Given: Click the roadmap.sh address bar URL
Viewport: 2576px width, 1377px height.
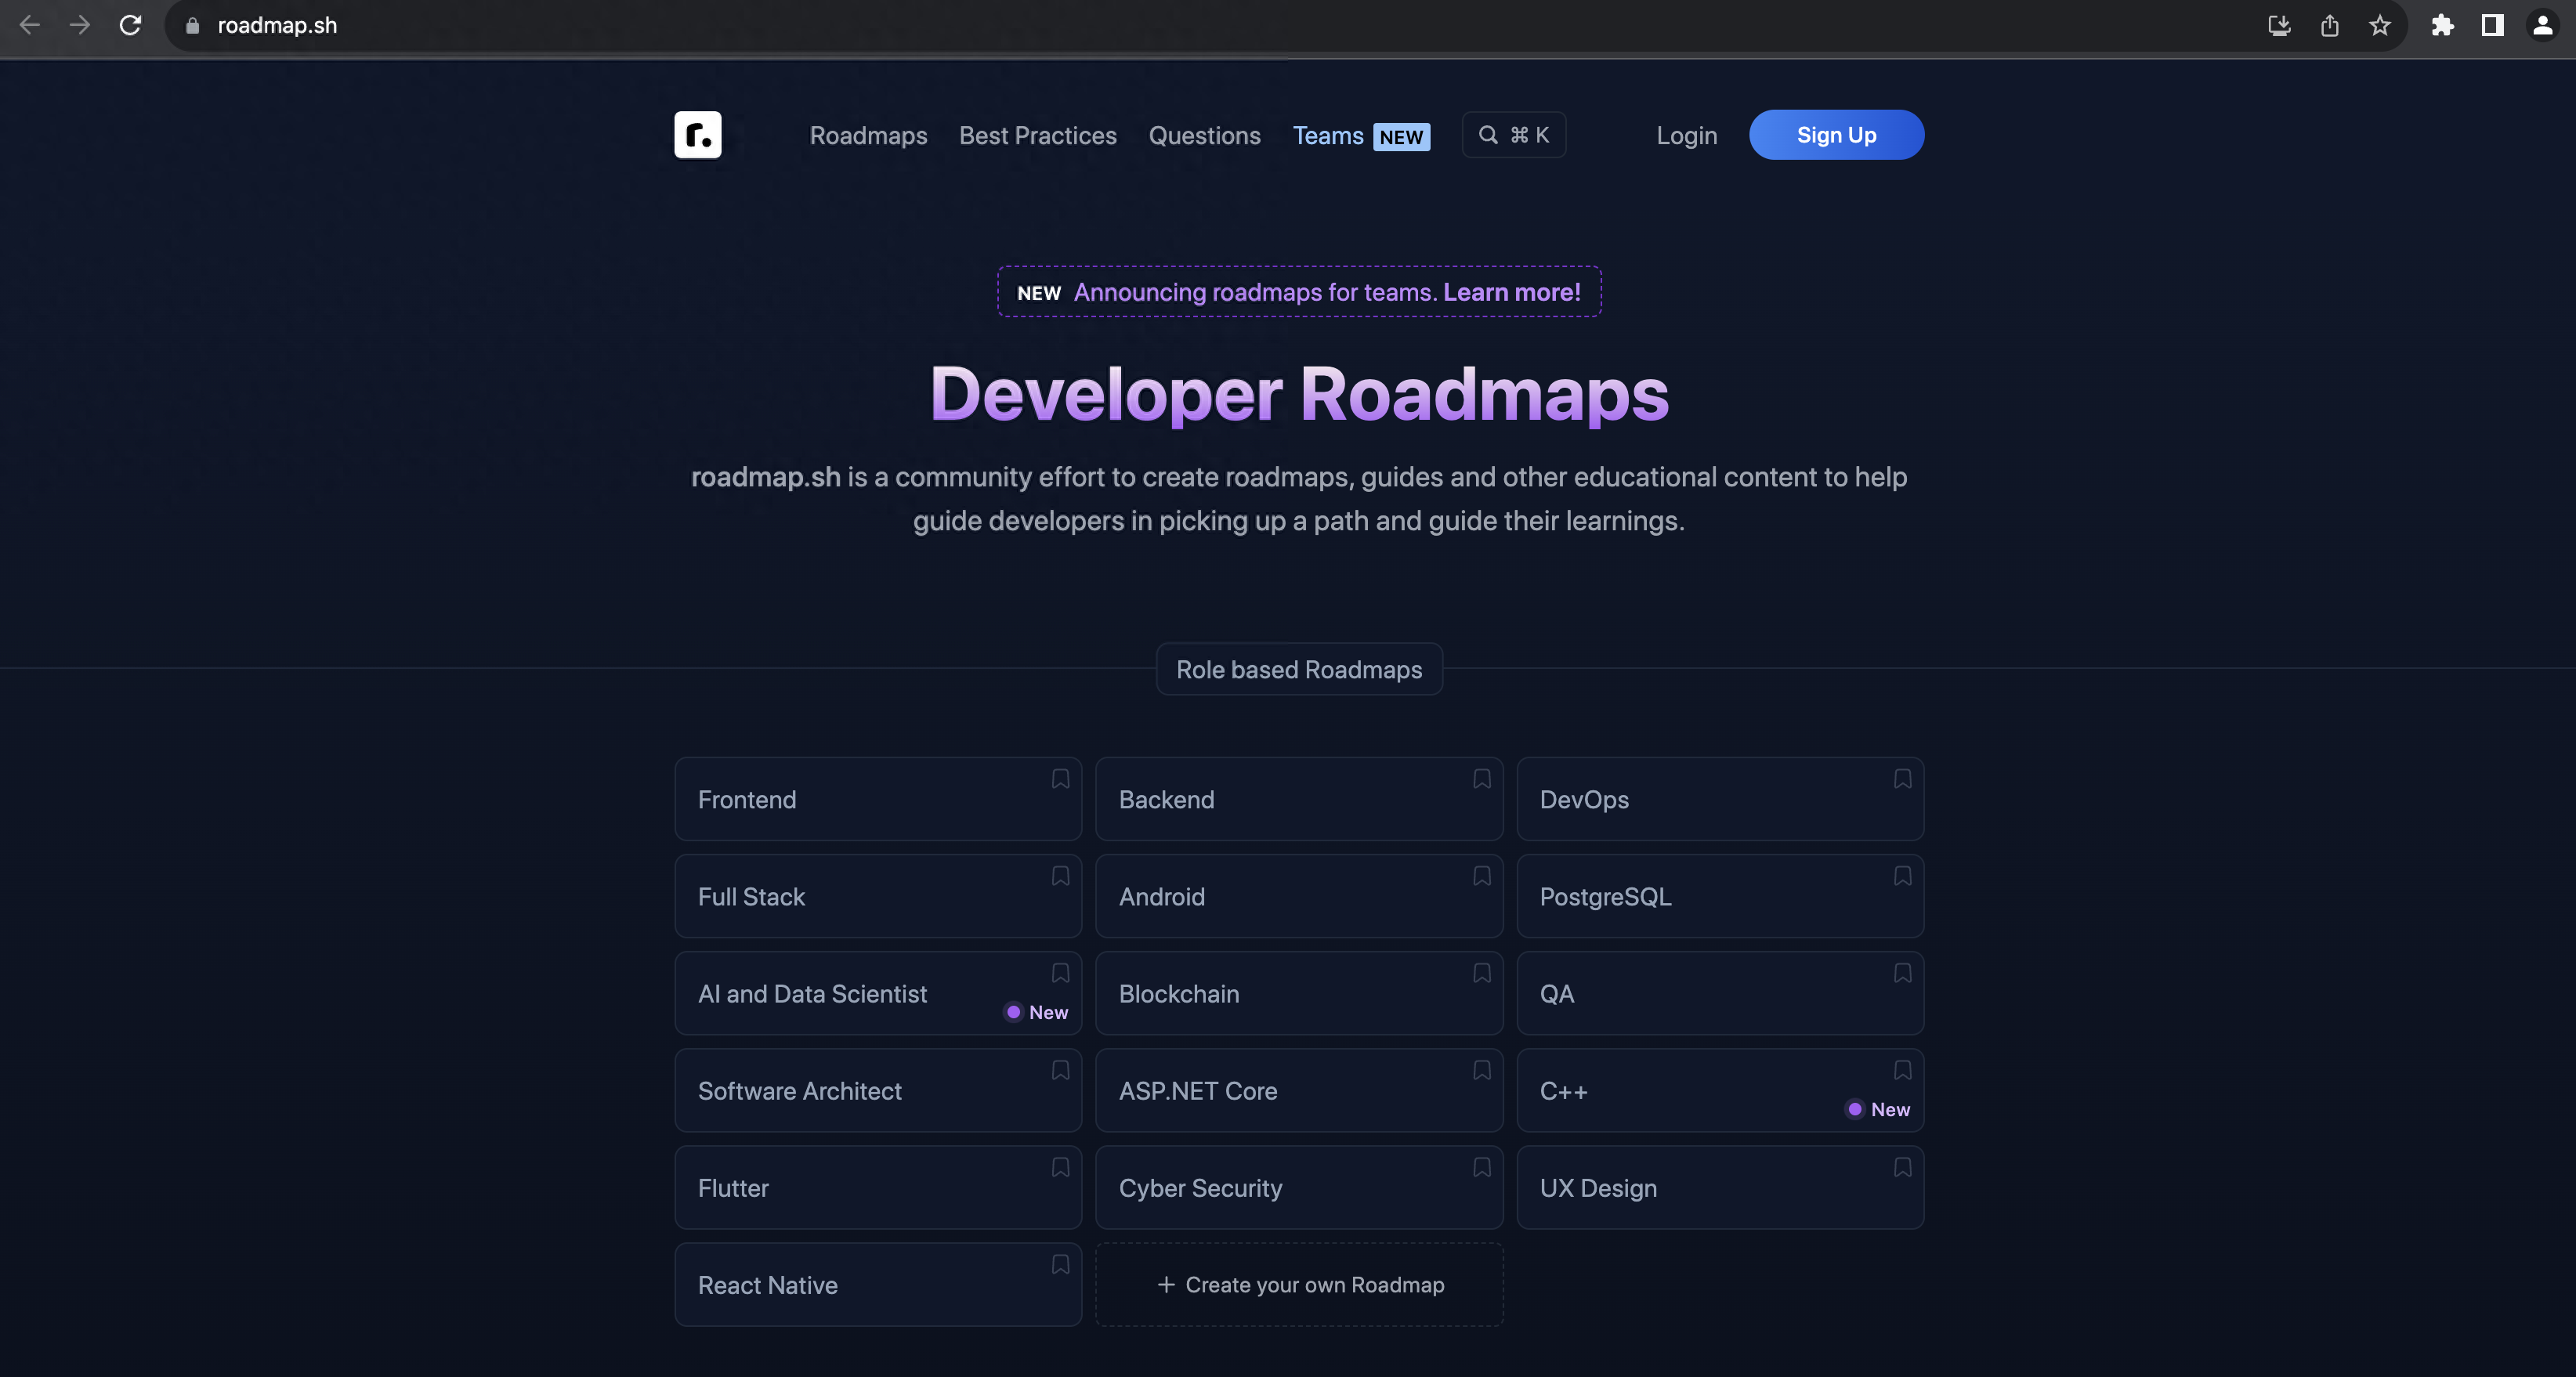Looking at the screenshot, I should pos(277,25).
